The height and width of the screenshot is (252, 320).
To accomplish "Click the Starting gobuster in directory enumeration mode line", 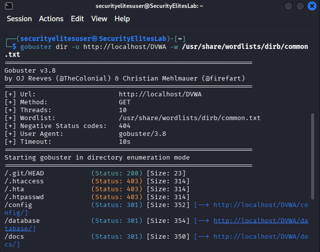I will [97, 158].
